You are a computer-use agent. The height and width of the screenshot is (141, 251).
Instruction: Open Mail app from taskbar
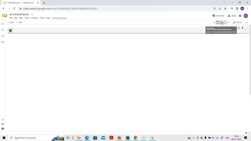103,137
